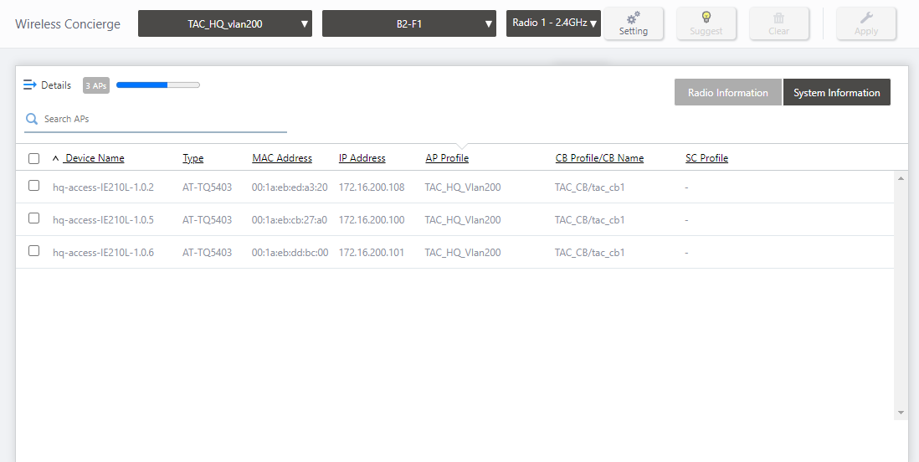This screenshot has height=462, width=919.
Task: Open the Setting gear icon
Action: [x=633, y=18]
